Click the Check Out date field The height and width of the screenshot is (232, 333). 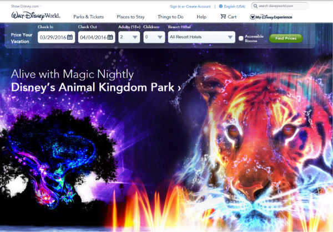pos(97,37)
